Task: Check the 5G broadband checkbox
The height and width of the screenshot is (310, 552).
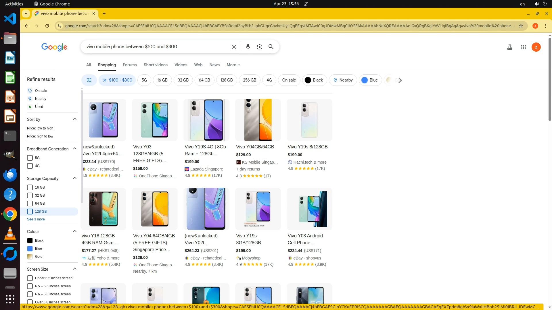Action: 30,158
